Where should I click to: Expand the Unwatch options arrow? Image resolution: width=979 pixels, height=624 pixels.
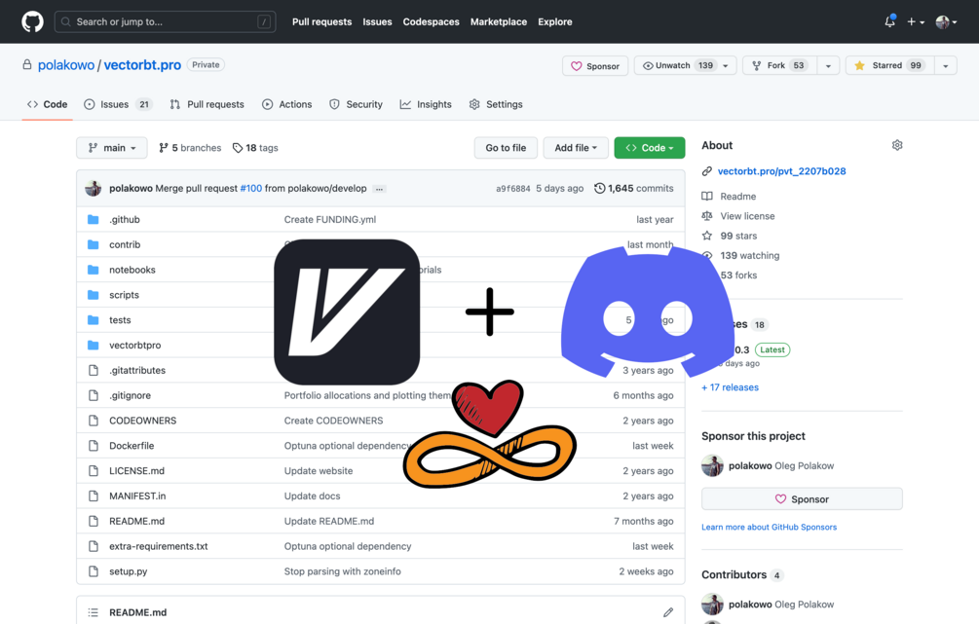point(726,65)
